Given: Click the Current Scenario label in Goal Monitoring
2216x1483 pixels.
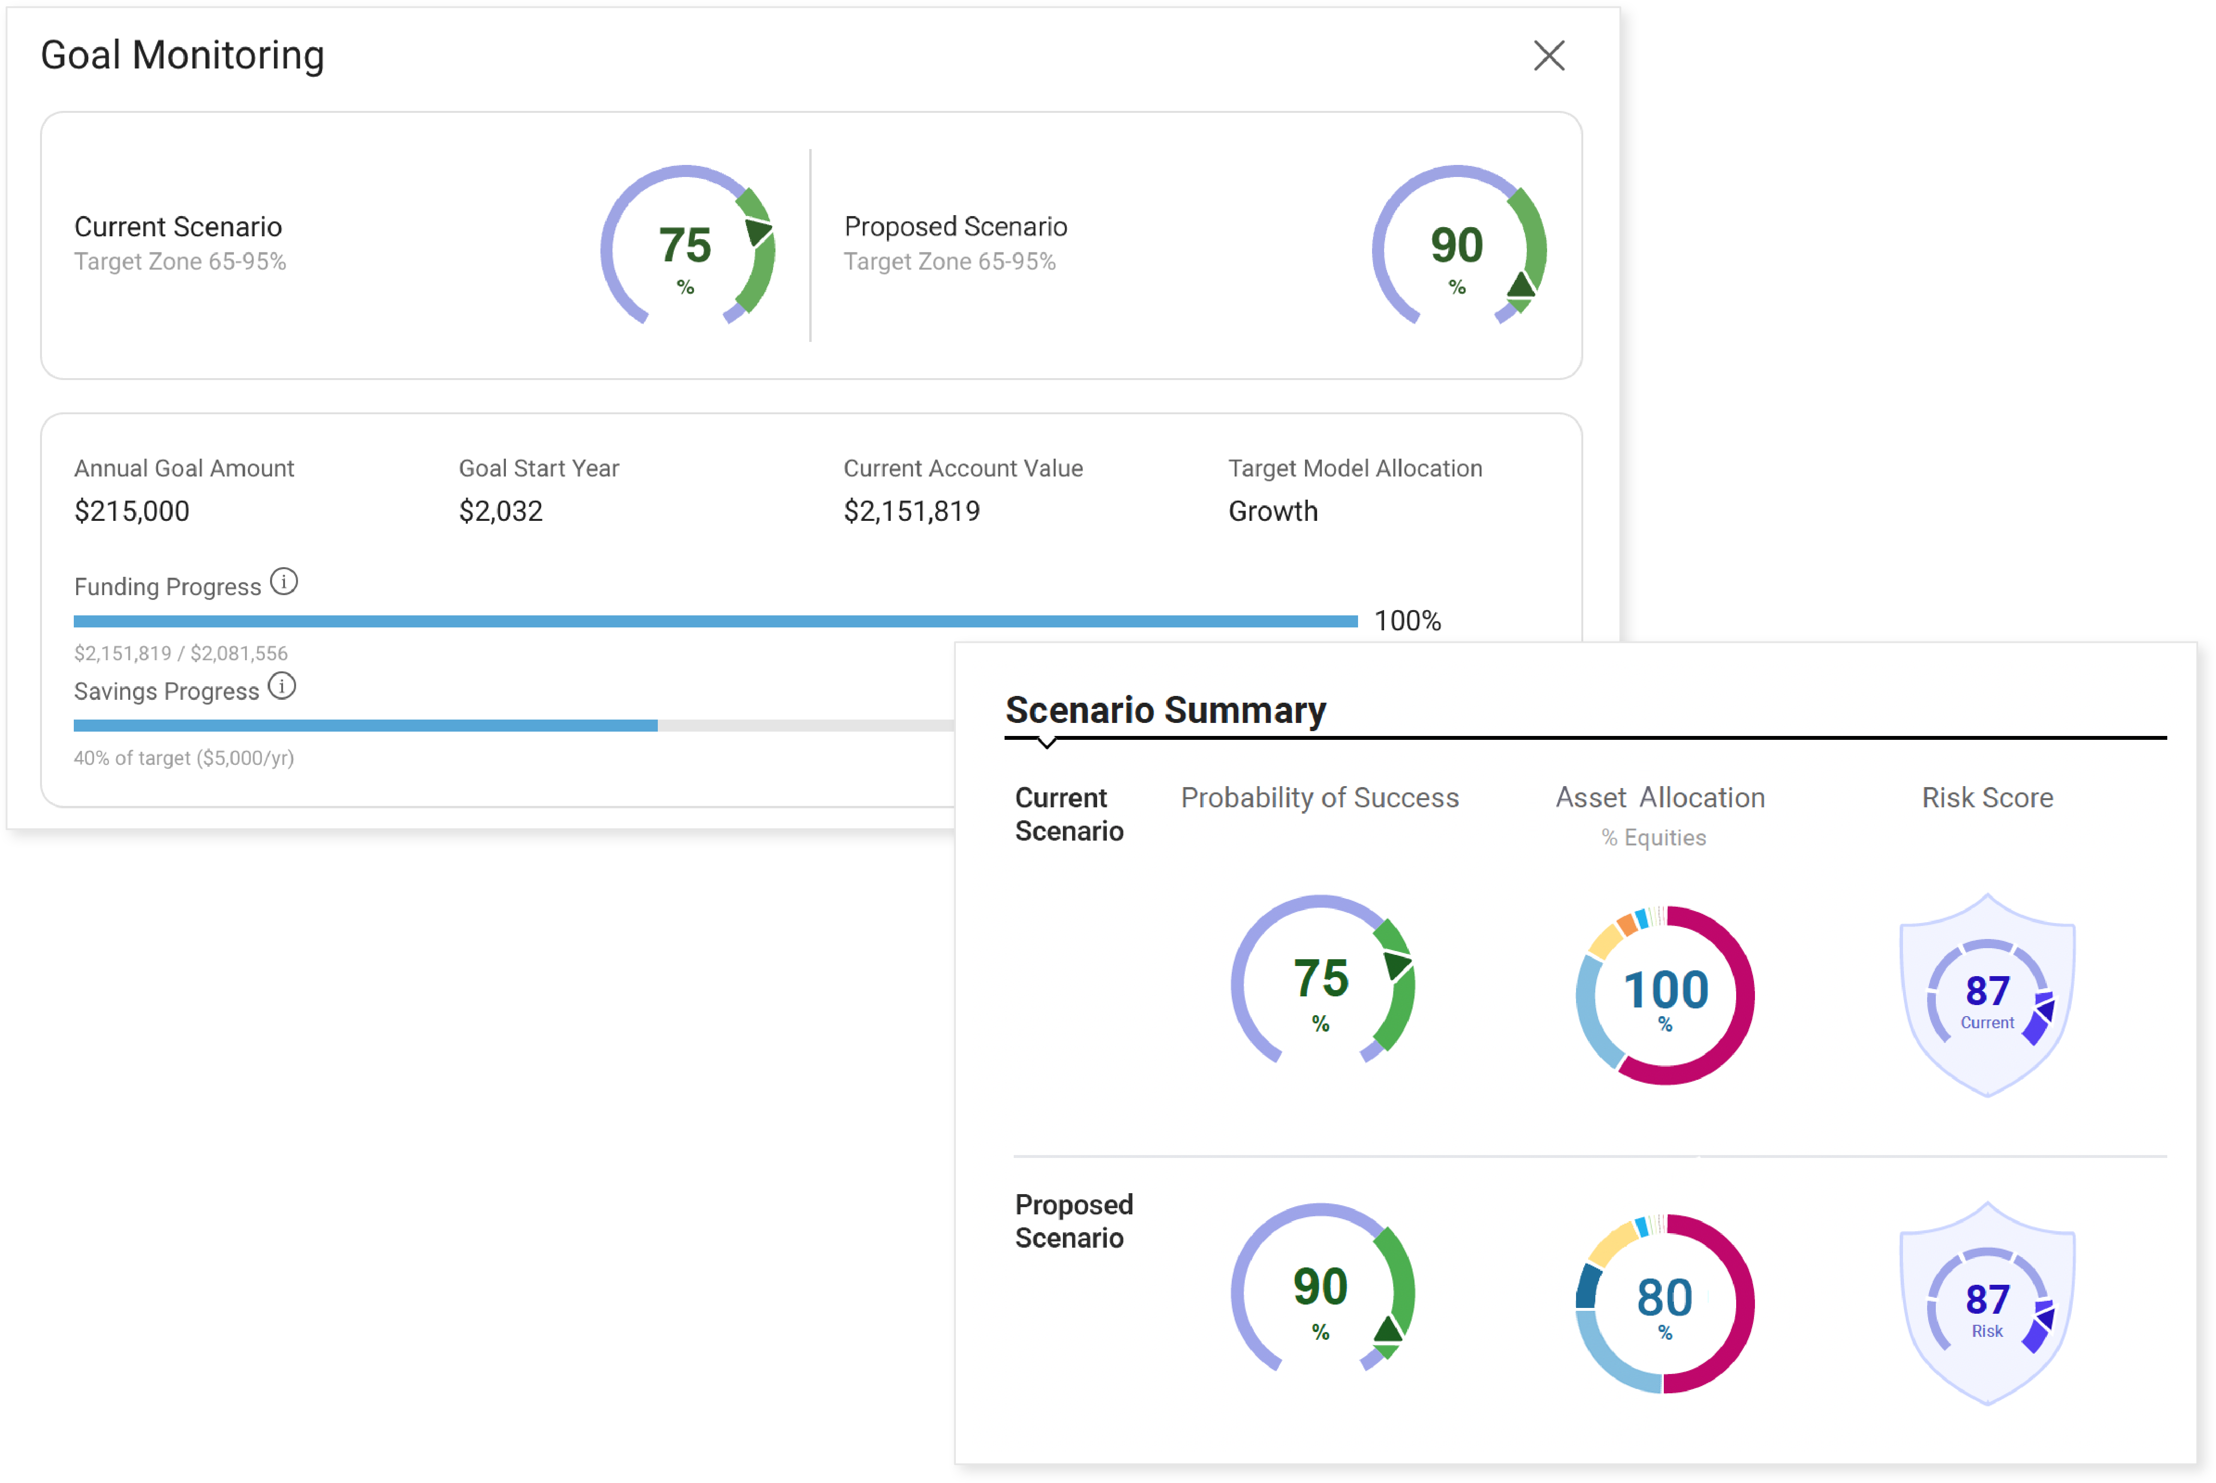Looking at the screenshot, I should [178, 227].
